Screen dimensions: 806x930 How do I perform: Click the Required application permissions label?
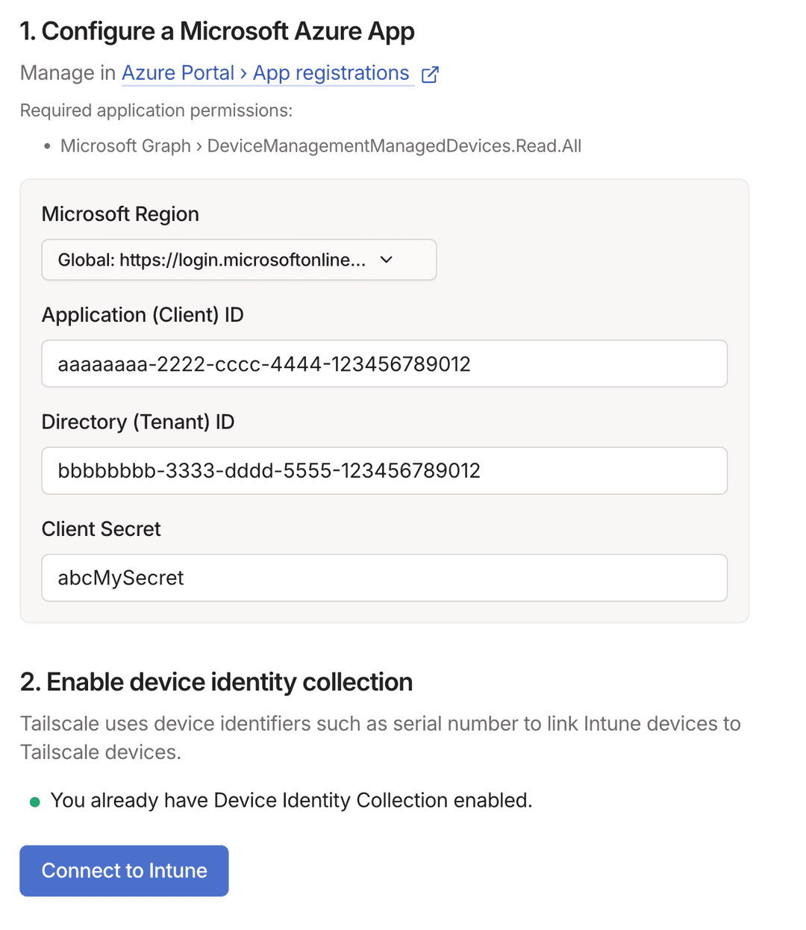(x=155, y=110)
